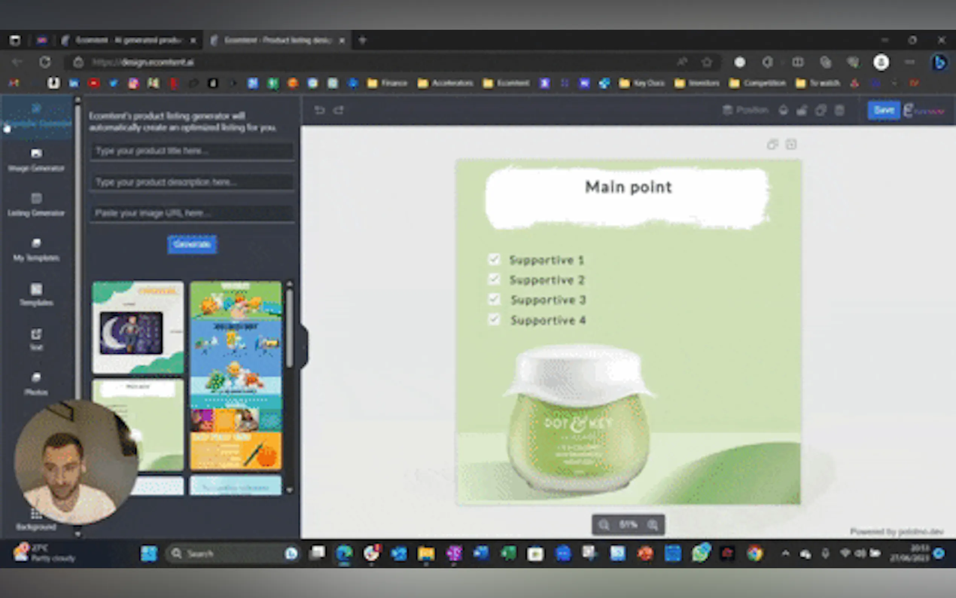This screenshot has height=598, width=956.
Task: Click the blue Save button
Action: coord(884,110)
